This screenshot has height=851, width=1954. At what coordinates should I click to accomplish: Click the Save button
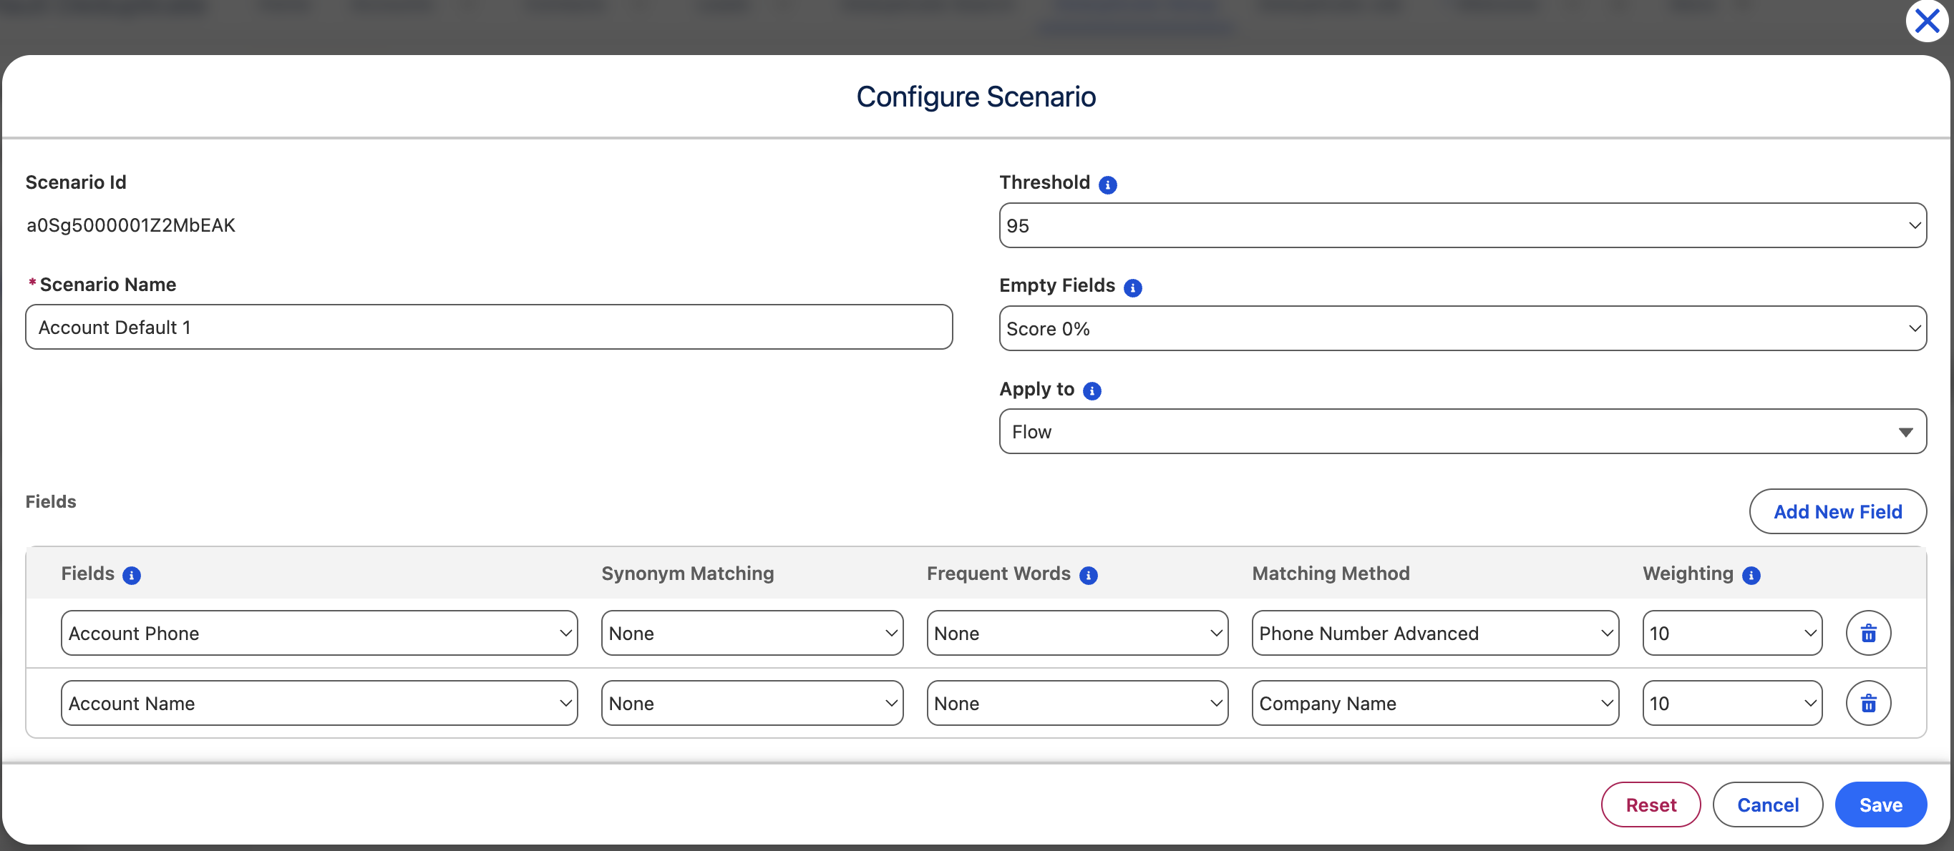tap(1880, 805)
